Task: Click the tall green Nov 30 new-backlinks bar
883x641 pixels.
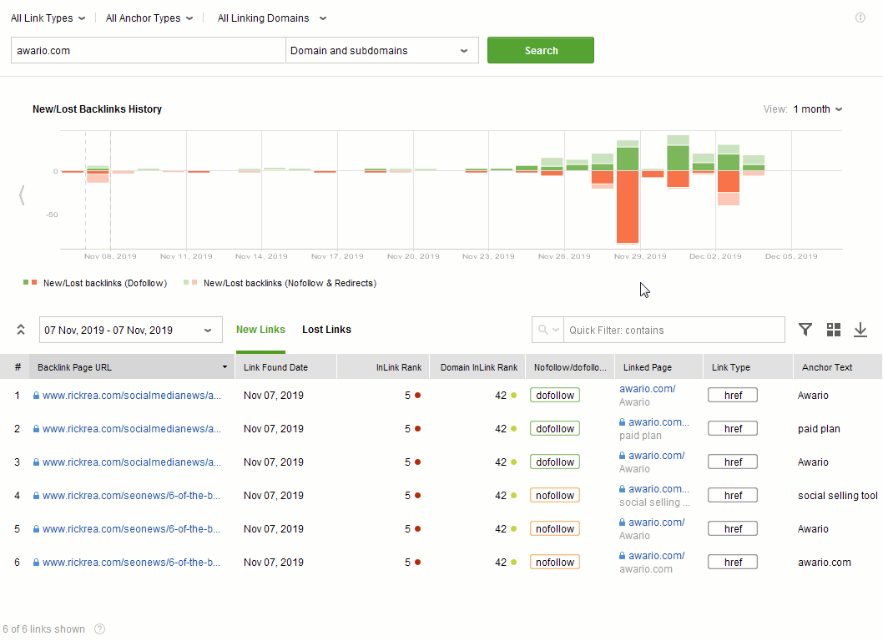Action: point(678,158)
